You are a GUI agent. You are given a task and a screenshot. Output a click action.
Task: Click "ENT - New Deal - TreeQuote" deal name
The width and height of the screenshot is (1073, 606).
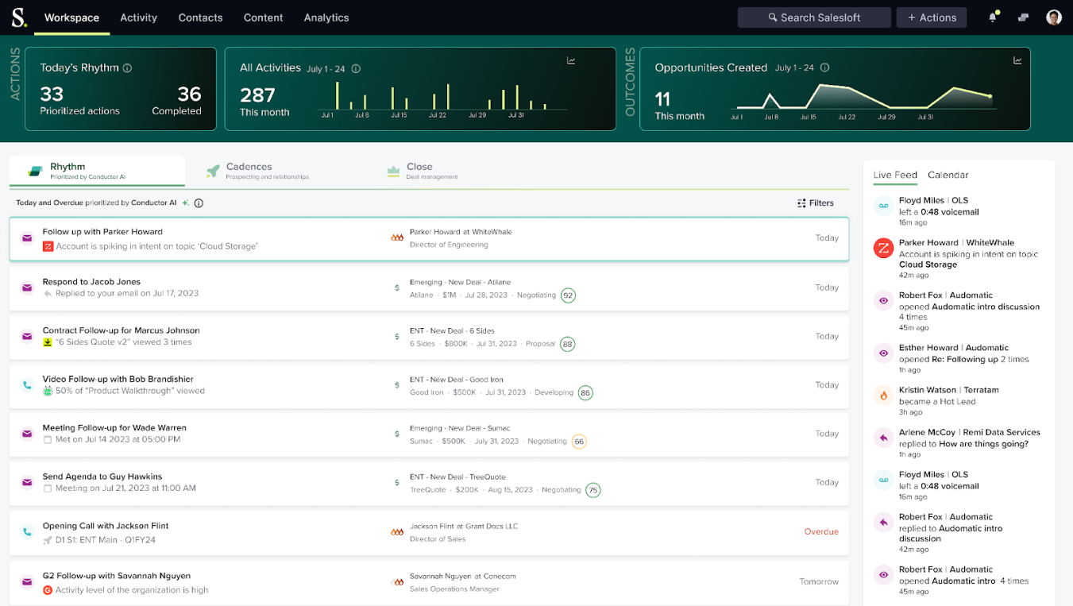(457, 477)
